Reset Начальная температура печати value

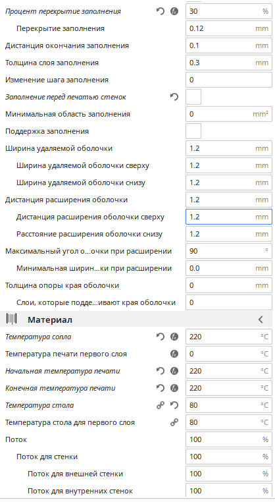coord(161,371)
